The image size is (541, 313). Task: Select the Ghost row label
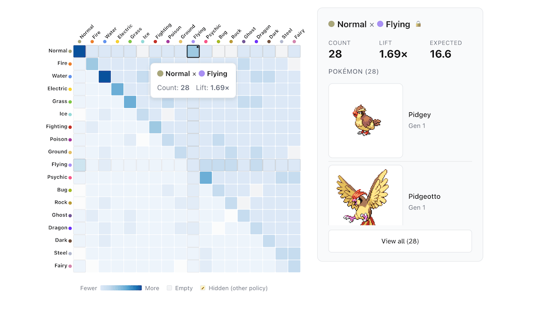point(60,215)
